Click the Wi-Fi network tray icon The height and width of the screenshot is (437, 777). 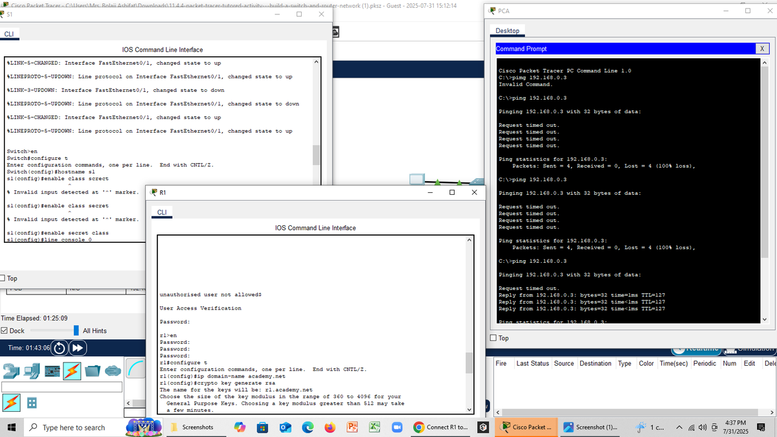691,427
